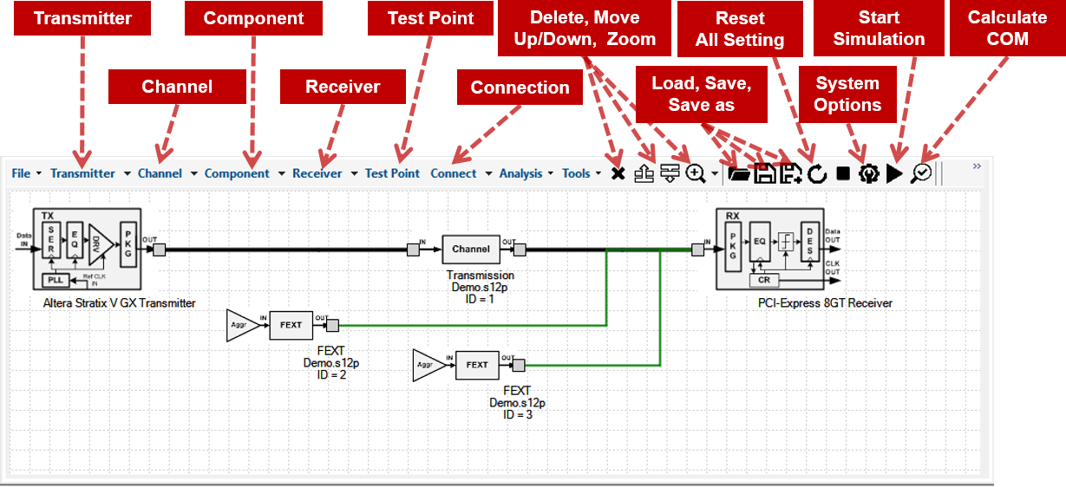The image size is (1066, 487).
Task: Click the Load (open folder) icon
Action: [739, 173]
